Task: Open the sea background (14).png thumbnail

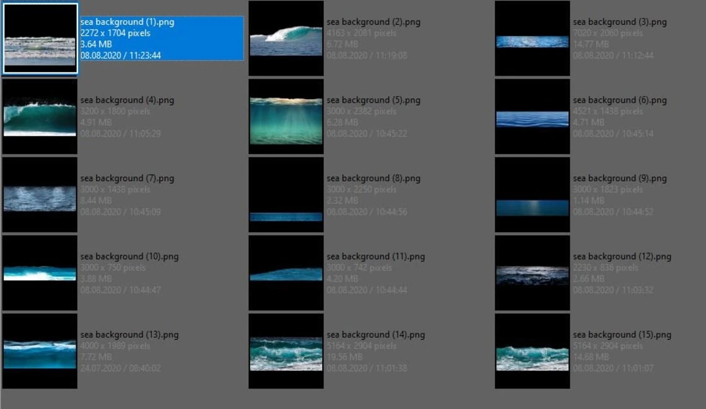Action: (286, 351)
